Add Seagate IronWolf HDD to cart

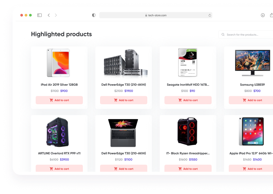188,100
